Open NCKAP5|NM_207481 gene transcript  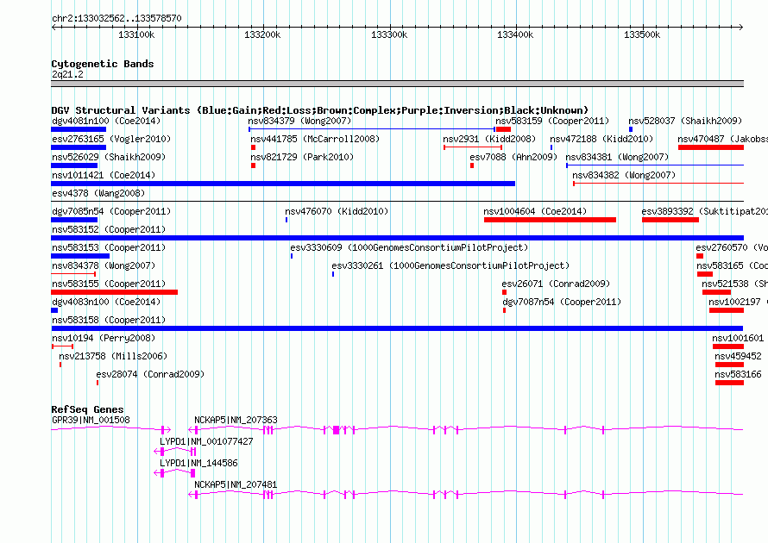(236, 484)
